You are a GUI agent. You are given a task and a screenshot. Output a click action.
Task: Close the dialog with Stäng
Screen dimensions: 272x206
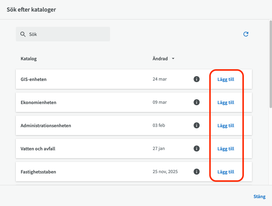pyautogui.click(x=259, y=197)
